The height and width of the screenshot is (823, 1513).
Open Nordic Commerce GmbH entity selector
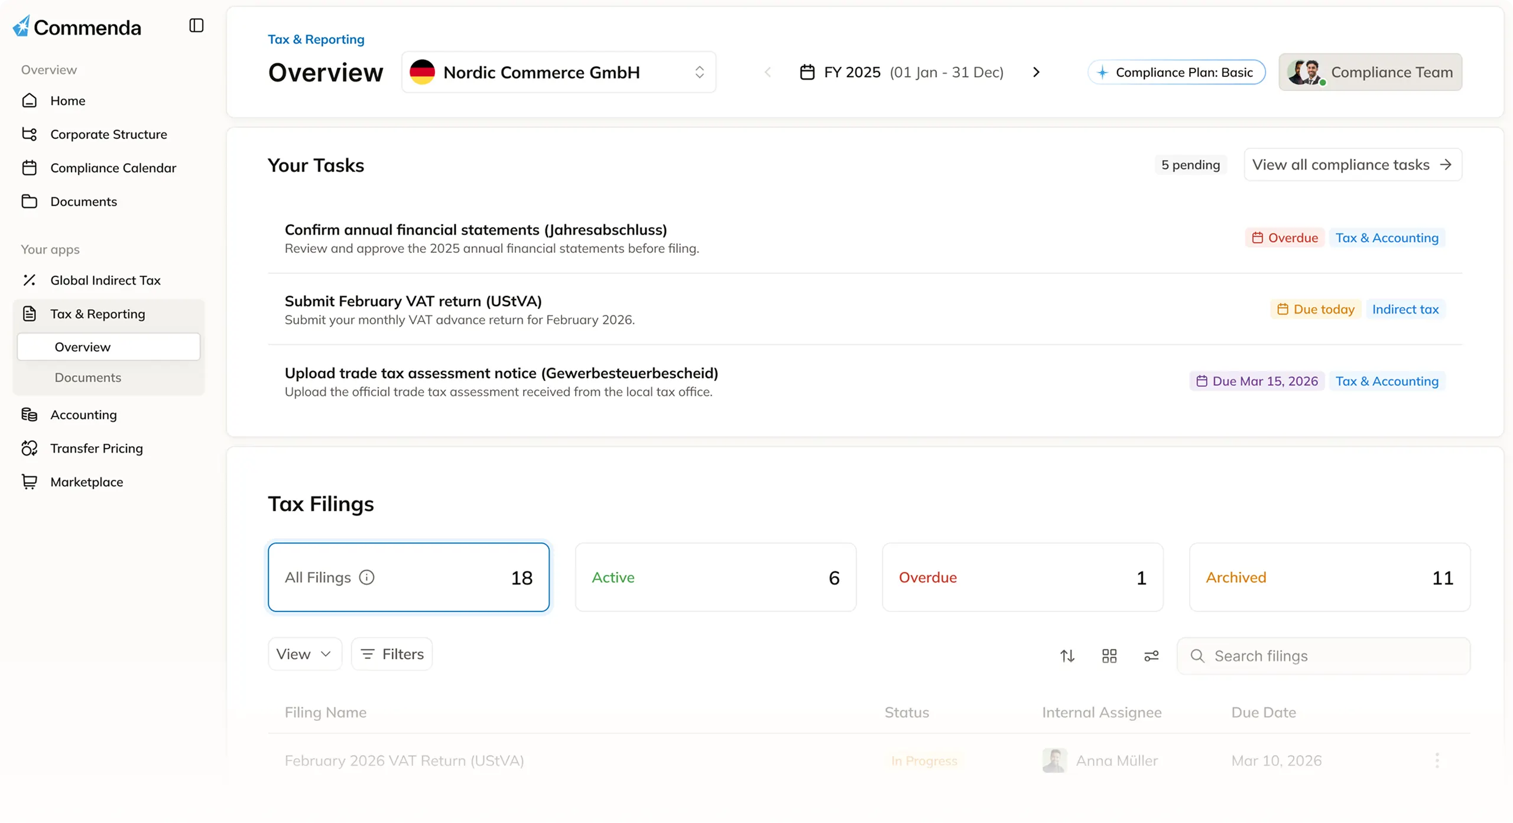558,72
